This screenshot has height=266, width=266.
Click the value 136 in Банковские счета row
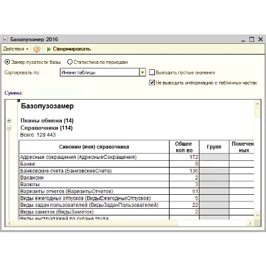pos(194,171)
